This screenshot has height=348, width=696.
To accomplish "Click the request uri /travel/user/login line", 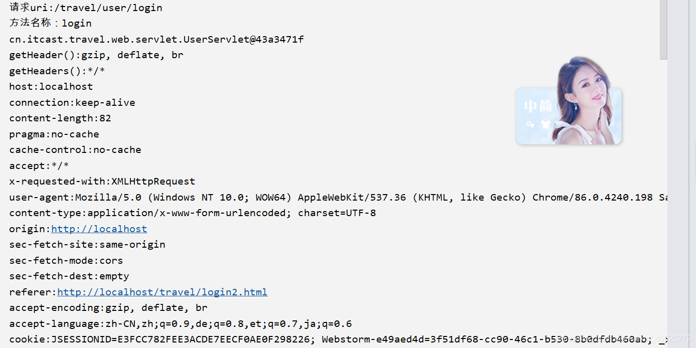I will (86, 8).
